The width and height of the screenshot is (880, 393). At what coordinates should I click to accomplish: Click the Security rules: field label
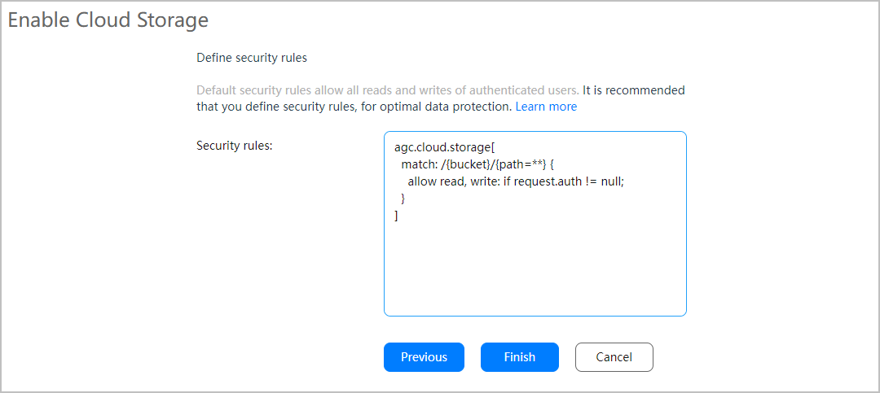235,146
